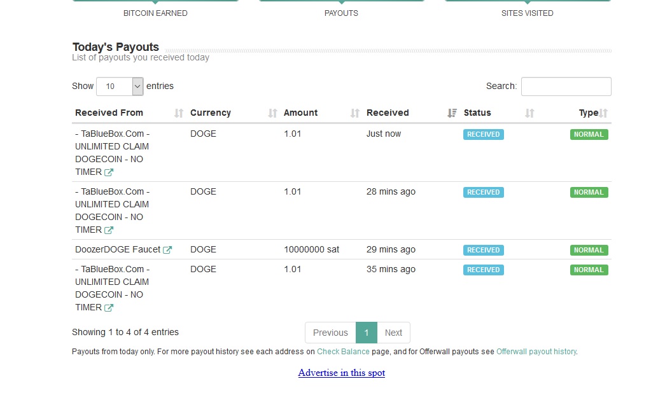The image size is (672, 407).
Task: Click NORMAL badge in DoozerDOGE Faucet row
Action: pos(589,250)
